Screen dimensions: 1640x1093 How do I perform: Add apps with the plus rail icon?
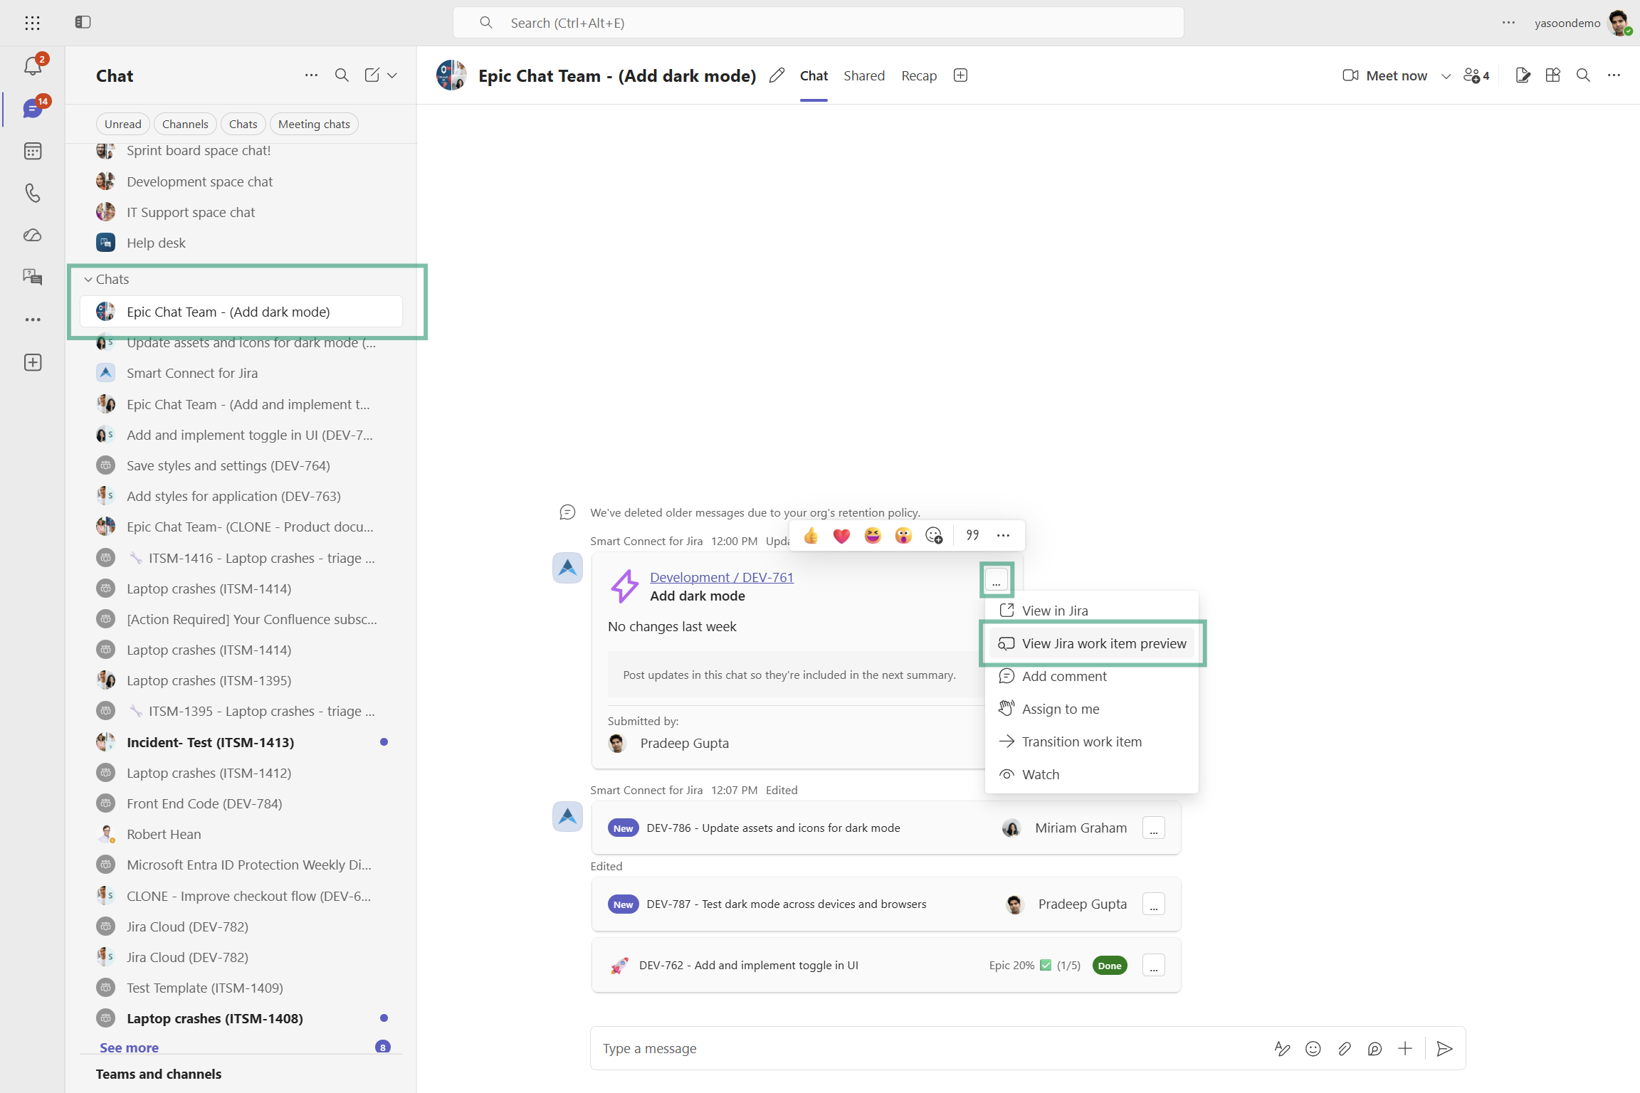tap(33, 362)
